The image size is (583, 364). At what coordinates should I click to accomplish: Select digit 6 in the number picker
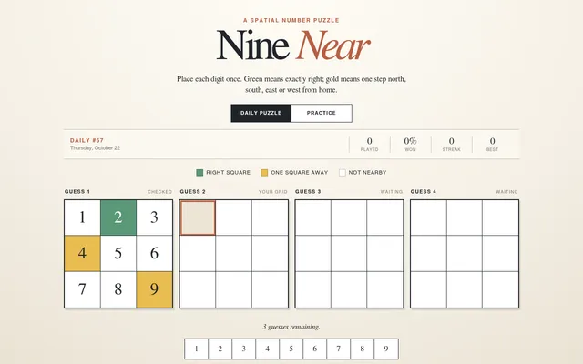point(315,349)
